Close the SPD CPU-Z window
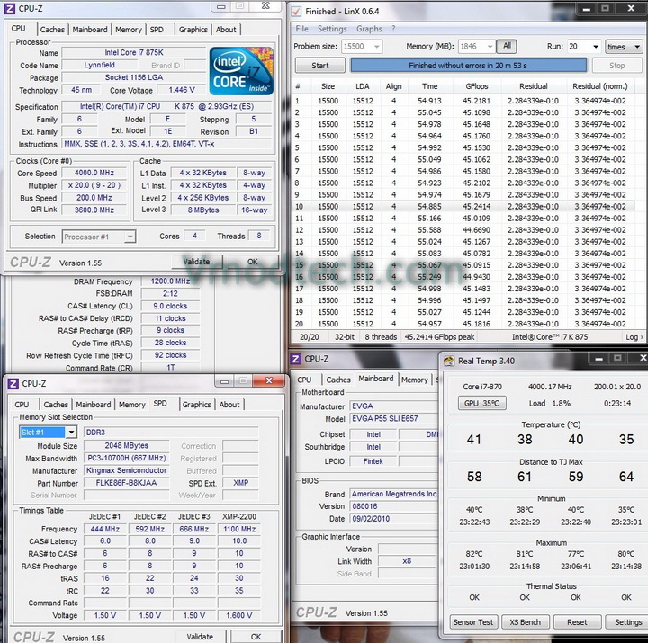Screen dimensions: 648x643 click(x=269, y=380)
